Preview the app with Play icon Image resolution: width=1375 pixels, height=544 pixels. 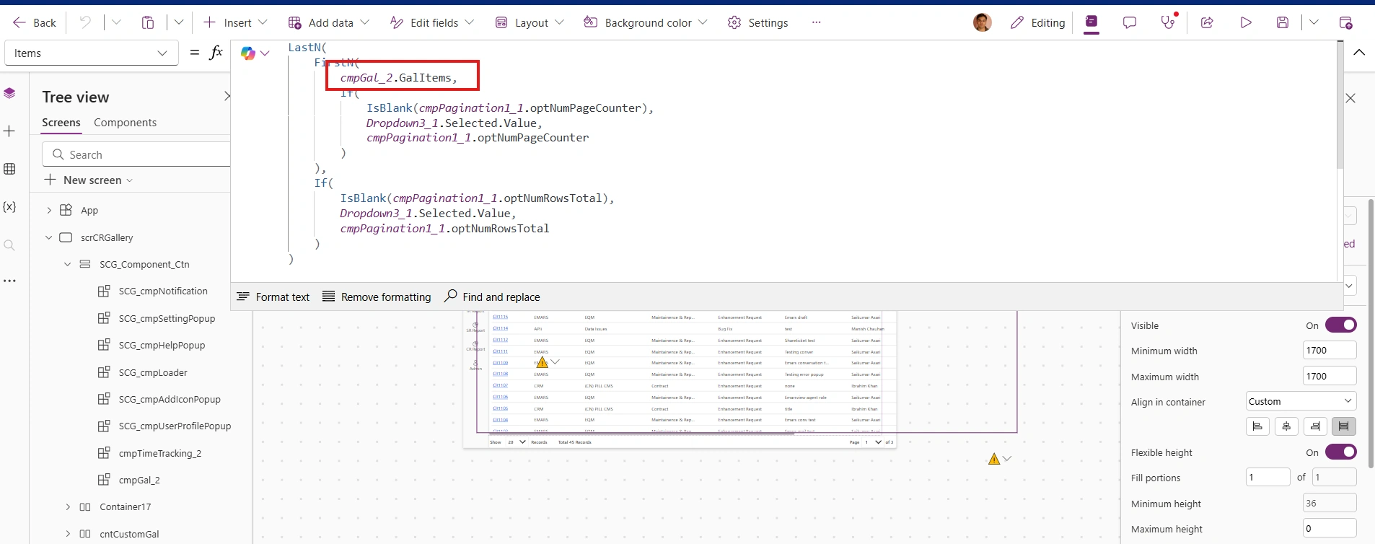1246,22
